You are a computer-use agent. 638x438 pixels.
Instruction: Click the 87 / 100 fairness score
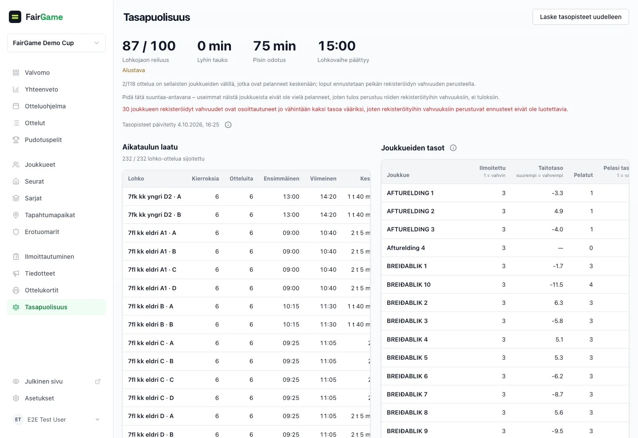pyautogui.click(x=149, y=46)
